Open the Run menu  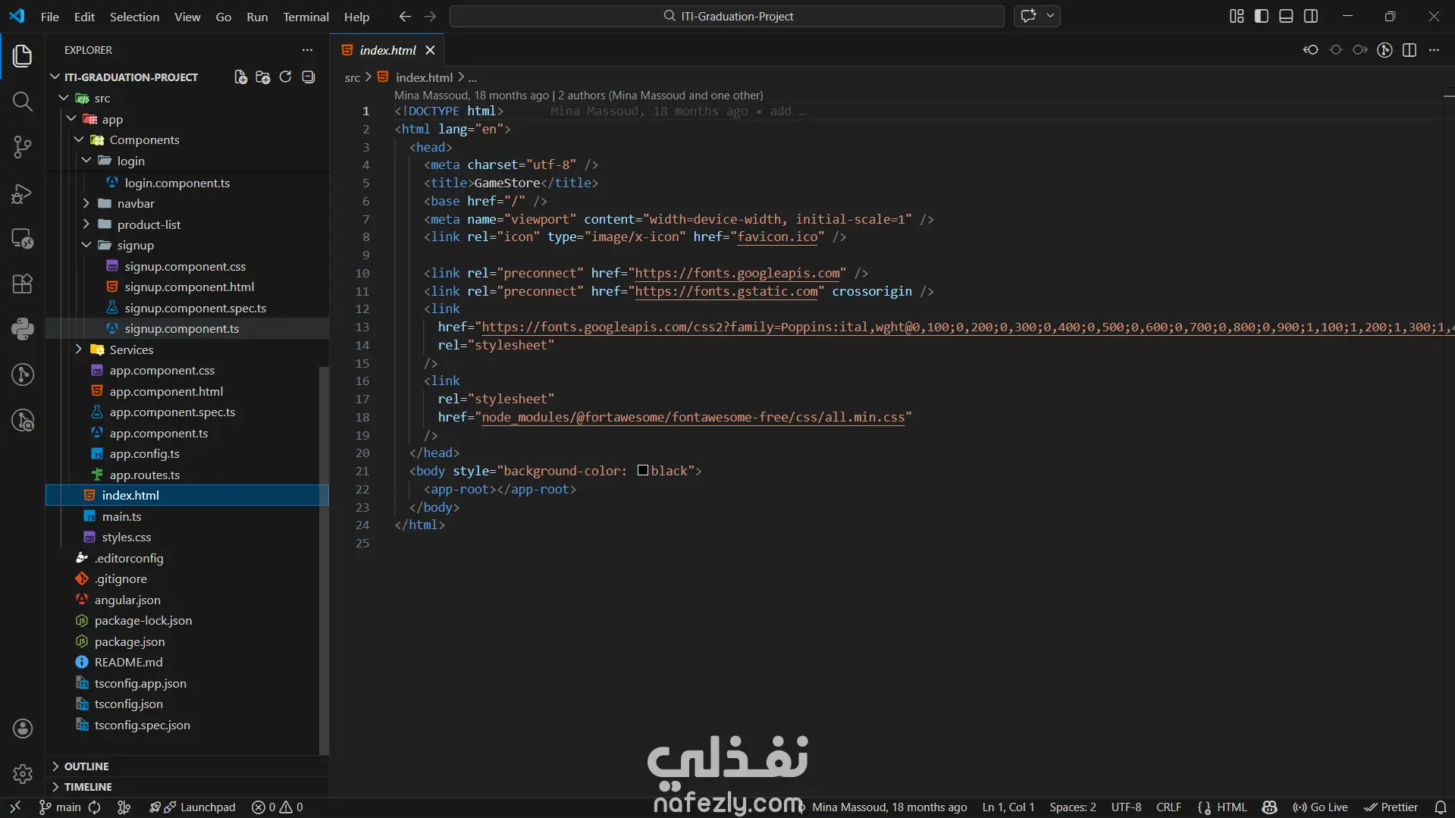(257, 17)
